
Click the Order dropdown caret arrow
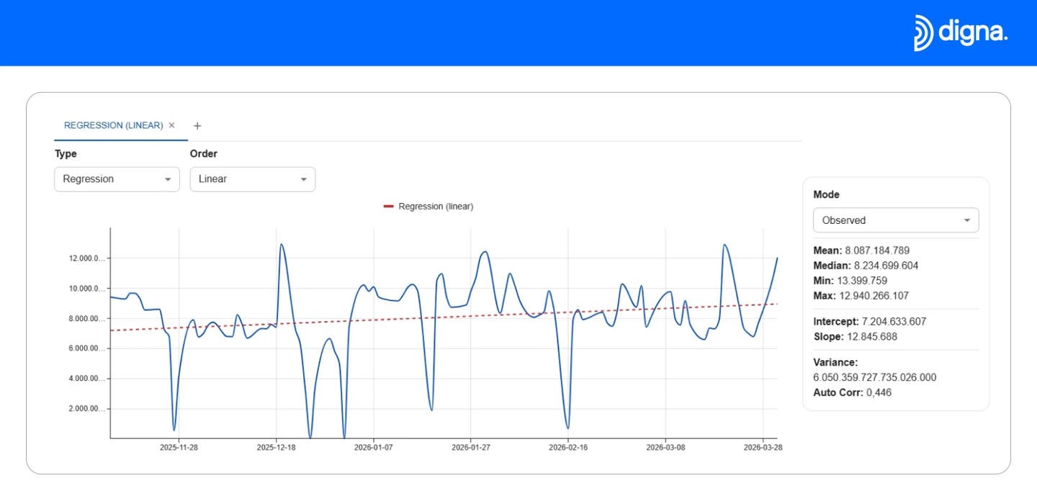coord(303,179)
